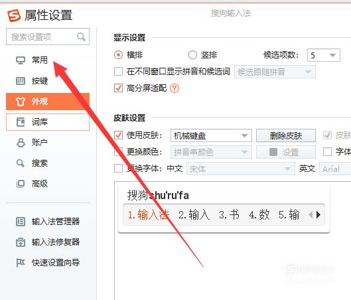Click next candidate page arrow in preview
This screenshot has width=351, height=300.
pyautogui.click(x=318, y=215)
